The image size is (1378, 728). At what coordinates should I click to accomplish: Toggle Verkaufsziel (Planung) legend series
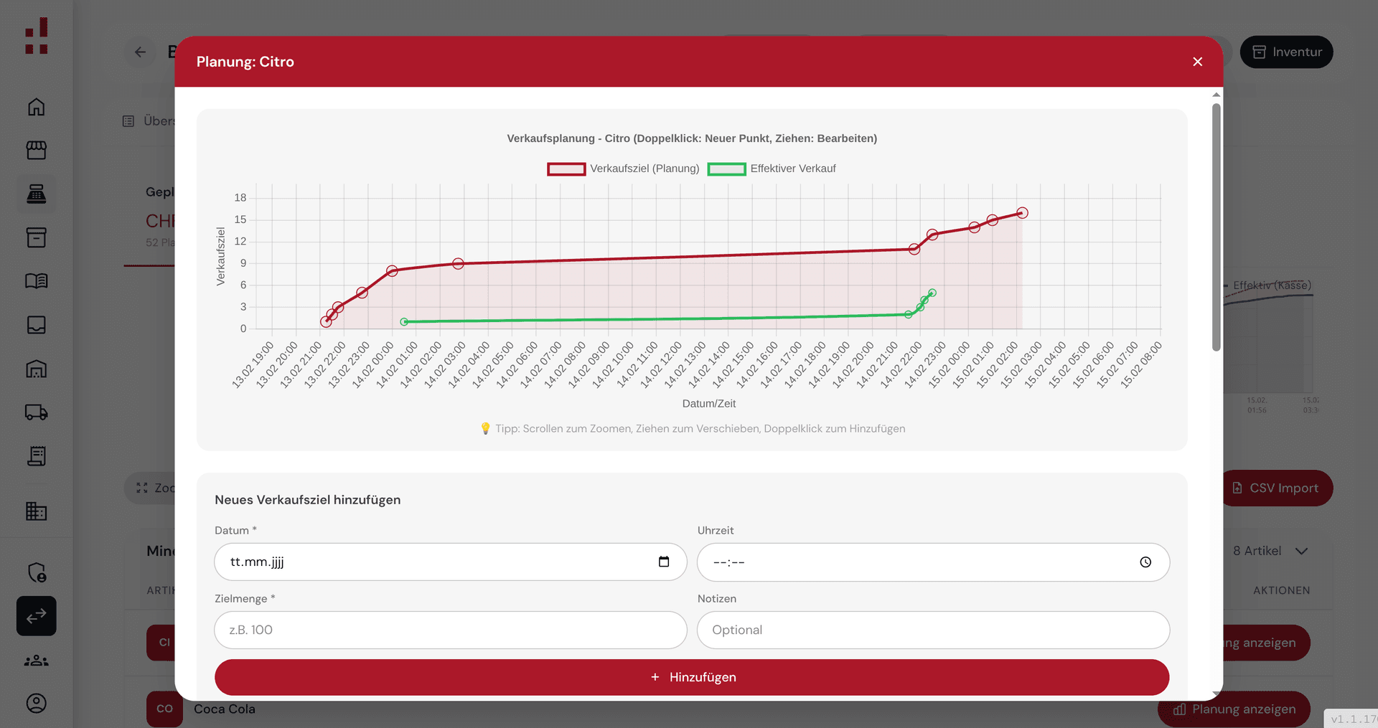pyautogui.click(x=623, y=169)
